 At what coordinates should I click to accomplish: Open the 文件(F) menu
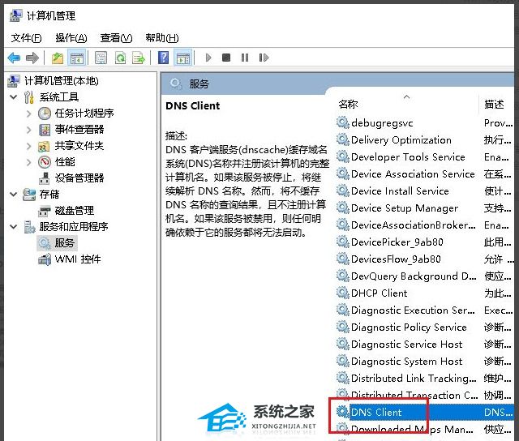coord(27,38)
